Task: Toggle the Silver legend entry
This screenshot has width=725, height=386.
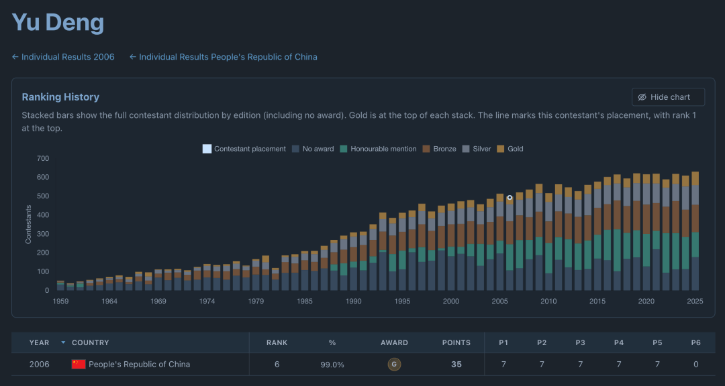Action: (476, 149)
